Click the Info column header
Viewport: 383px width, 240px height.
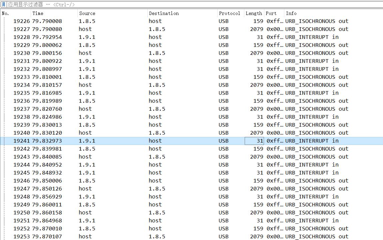[x=333, y=13]
